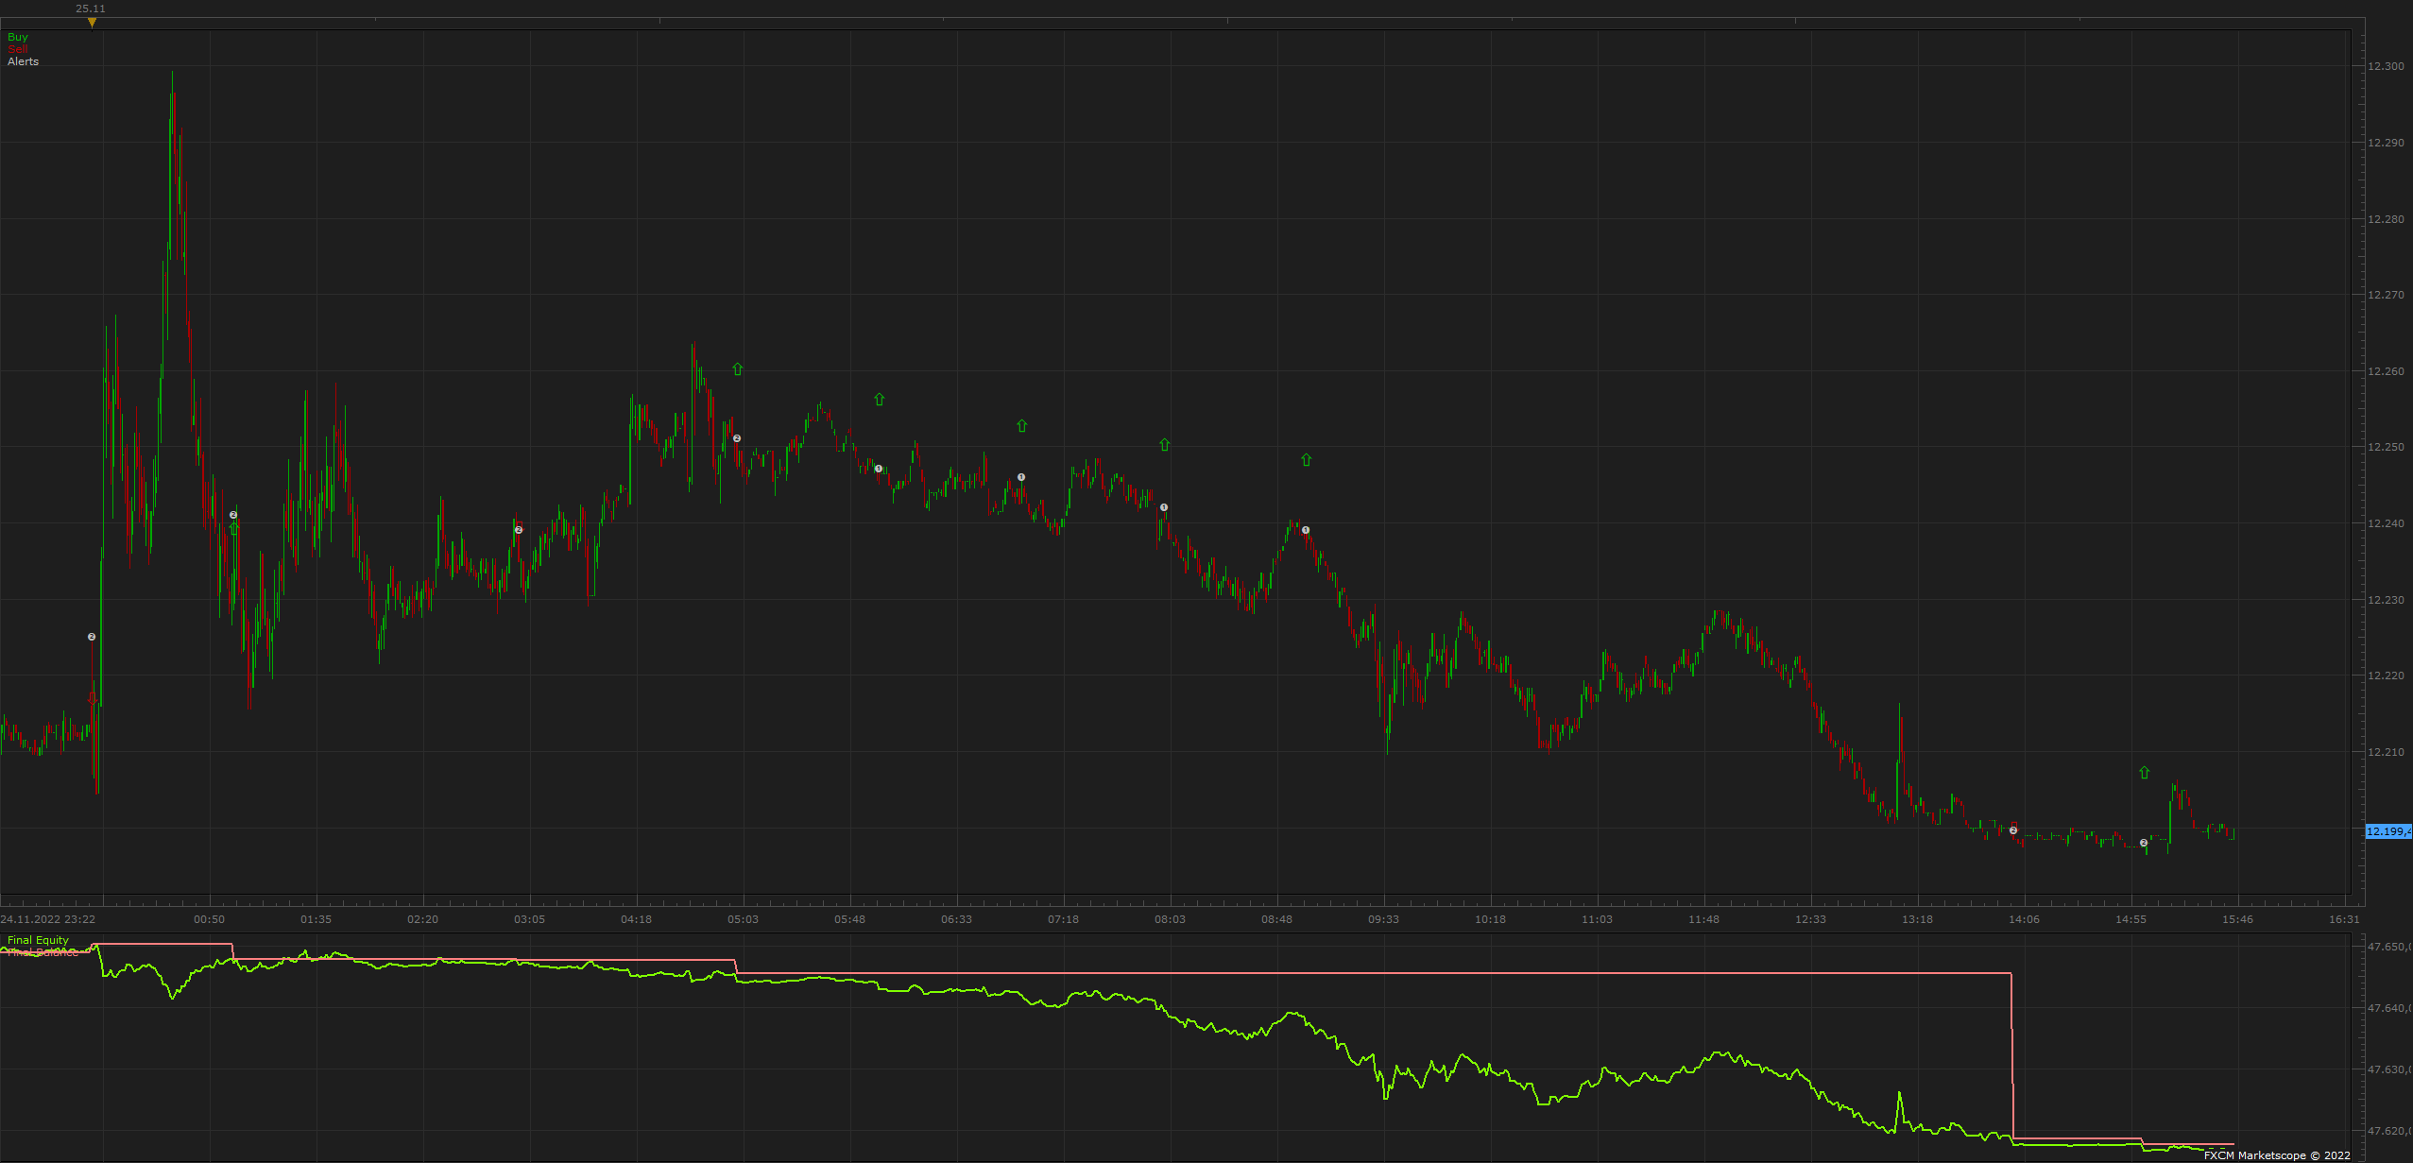Image resolution: width=2413 pixels, height=1163 pixels.
Task: Click the 12.210 price axis label
Action: 2387,752
